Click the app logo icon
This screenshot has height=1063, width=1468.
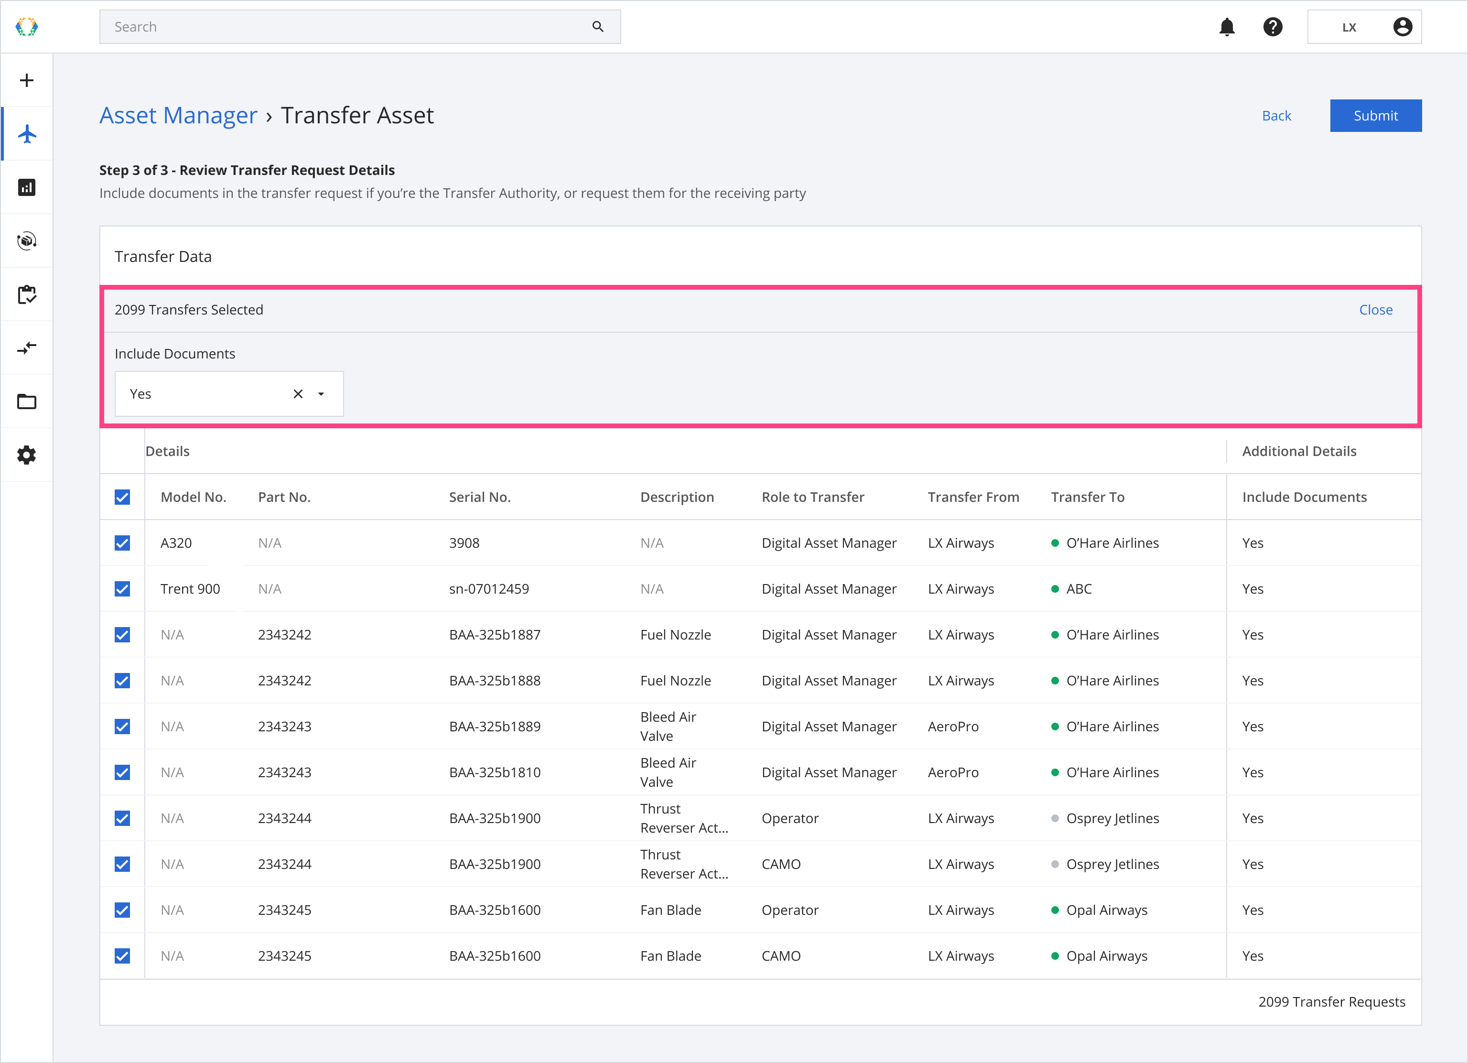pos(27,27)
